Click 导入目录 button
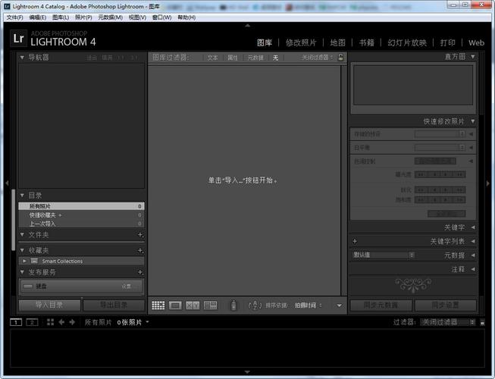 tap(49, 305)
